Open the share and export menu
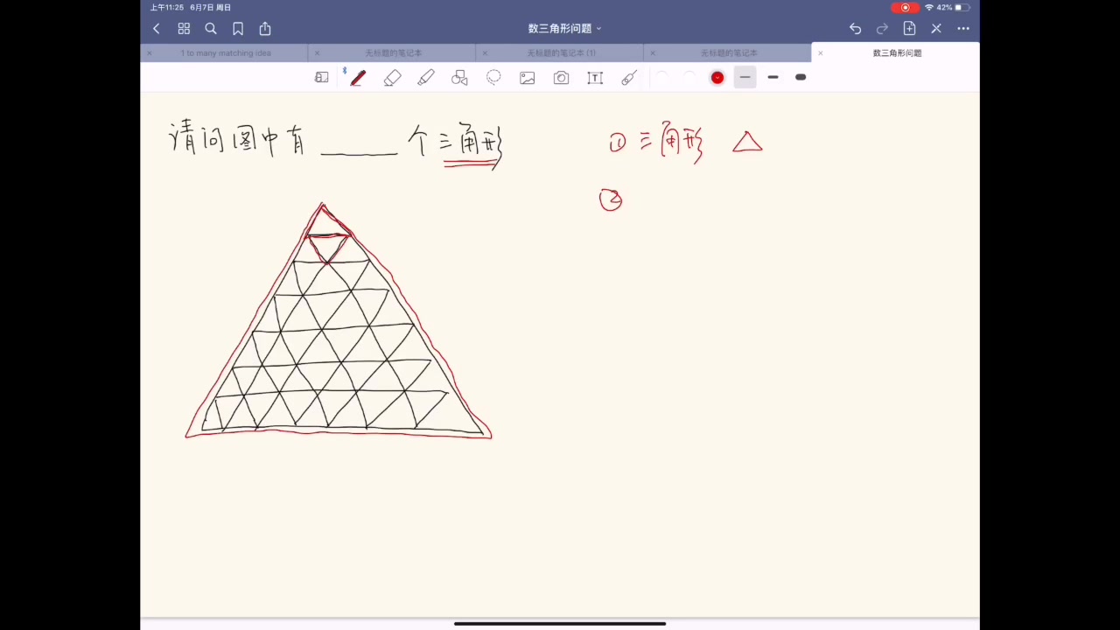Image resolution: width=1120 pixels, height=630 pixels. click(264, 28)
